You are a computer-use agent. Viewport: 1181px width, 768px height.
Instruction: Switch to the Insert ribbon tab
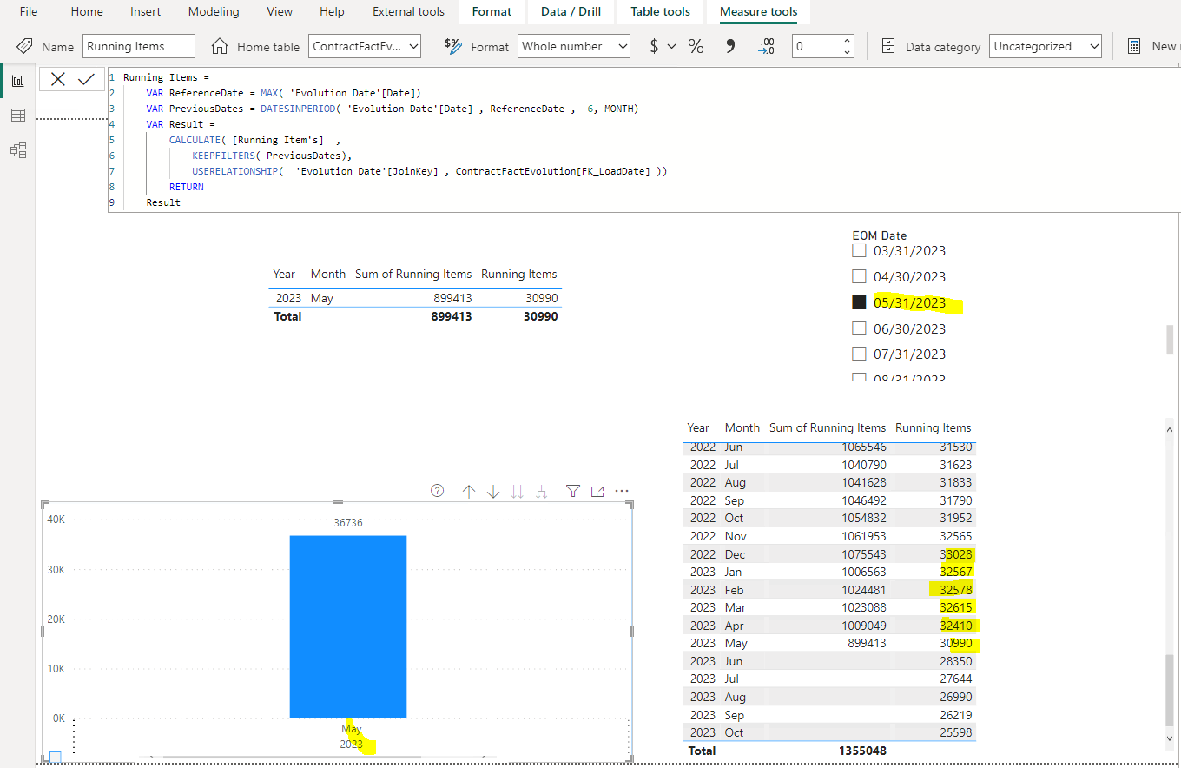click(145, 11)
